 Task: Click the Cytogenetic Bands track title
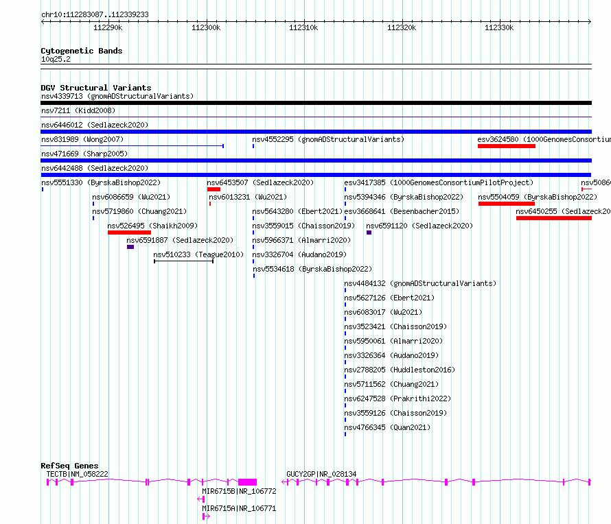pos(82,51)
